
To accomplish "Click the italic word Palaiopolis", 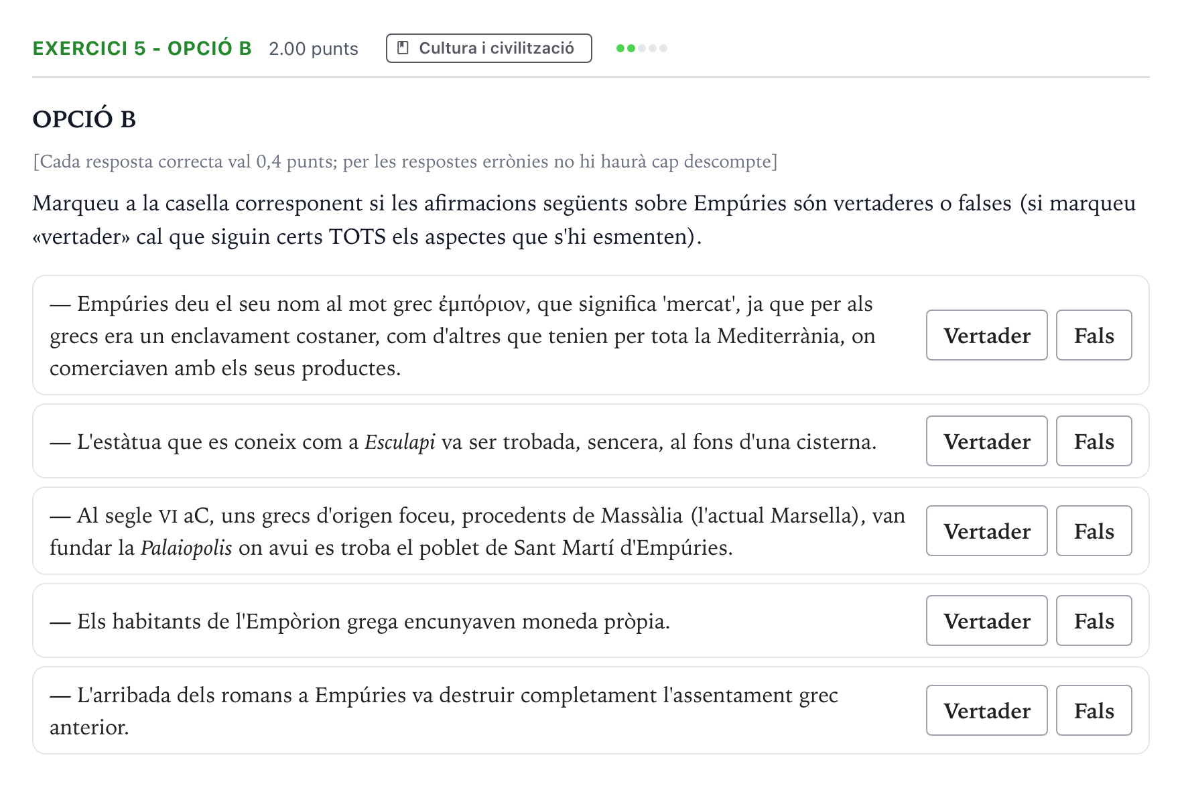I will tap(186, 548).
